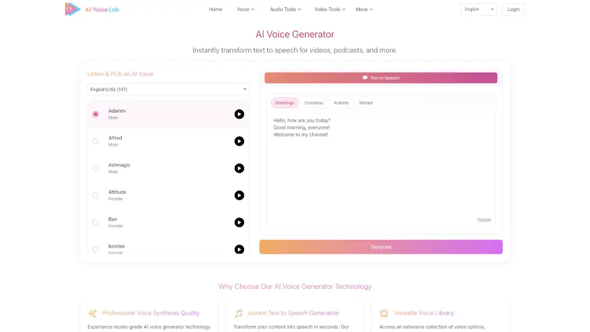The height and width of the screenshot is (332, 590).
Task: Preview the Ashmagic voice
Action: tap(239, 168)
